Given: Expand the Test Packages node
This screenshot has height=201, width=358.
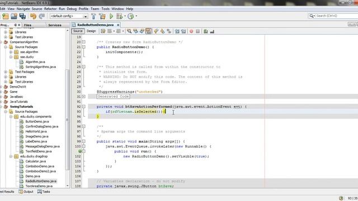Looking at the screenshot, I should [6, 72].
